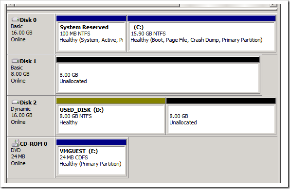The height and width of the screenshot is (189, 290).
Task: Select the USED_DISK (D:) volume
Action: click(111, 119)
